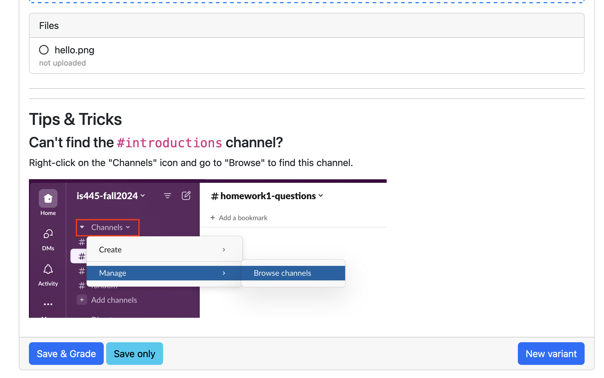Create a New variant
Image resolution: width=604 pixels, height=378 pixels.
point(551,353)
